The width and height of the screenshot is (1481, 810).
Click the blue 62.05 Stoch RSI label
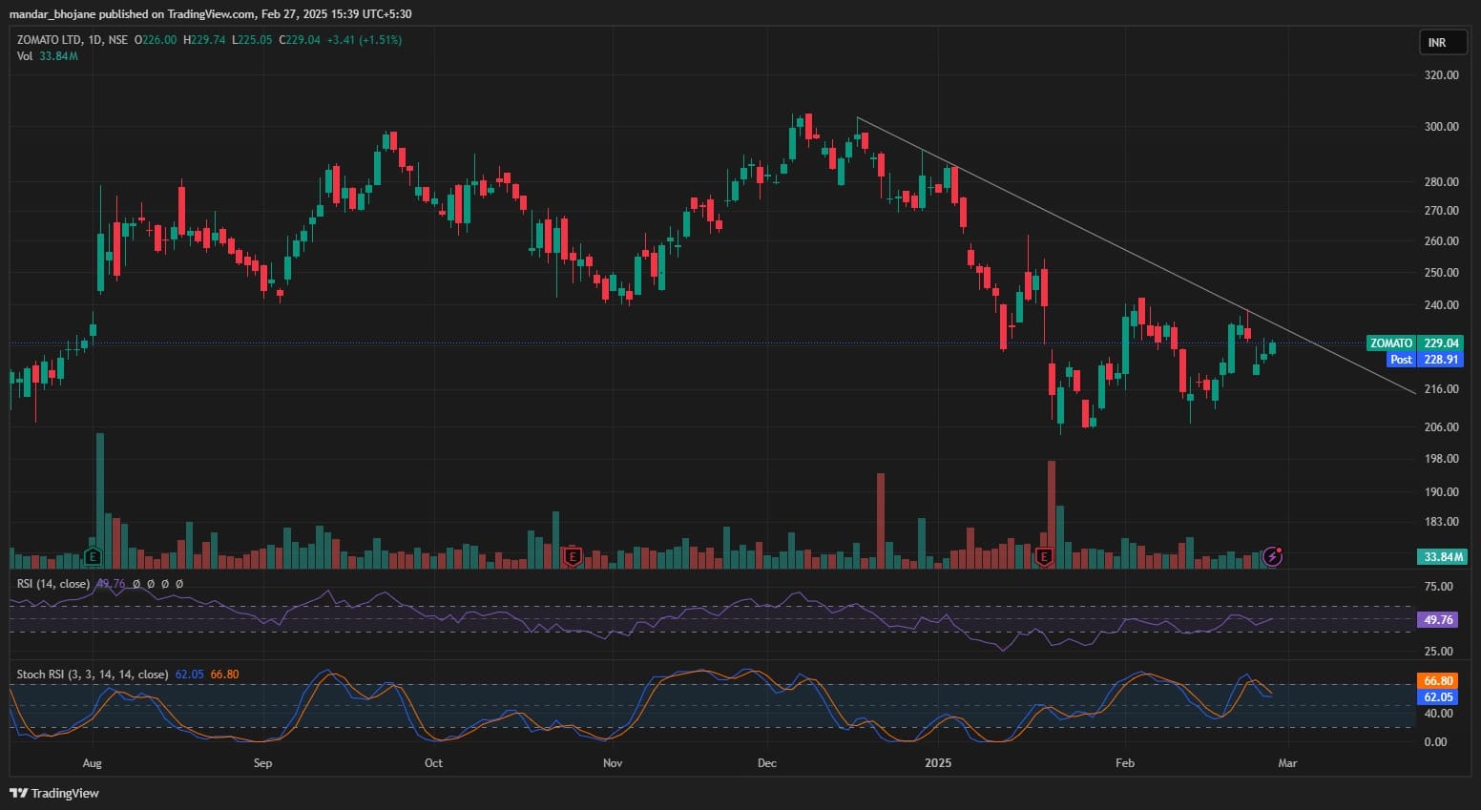click(1437, 697)
